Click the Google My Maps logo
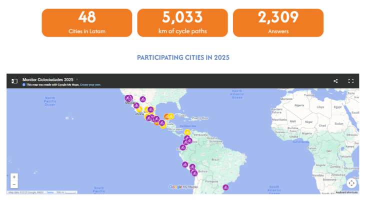The image size is (368, 201). pos(183,187)
